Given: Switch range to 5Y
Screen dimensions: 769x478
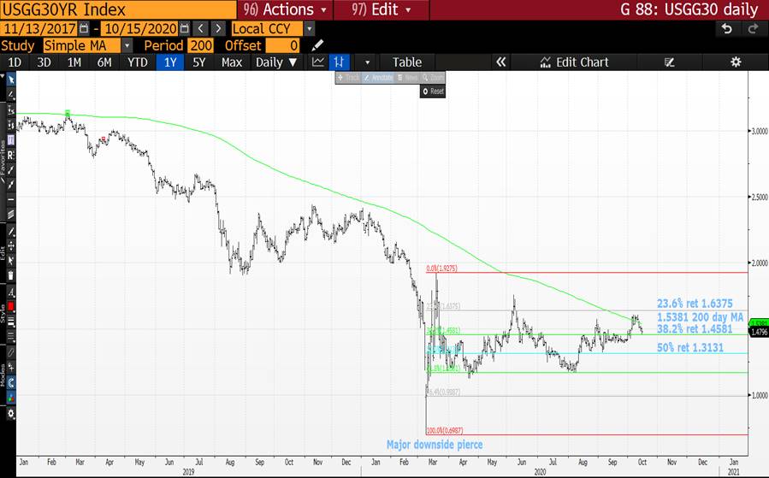Looking at the screenshot, I should click(x=198, y=62).
